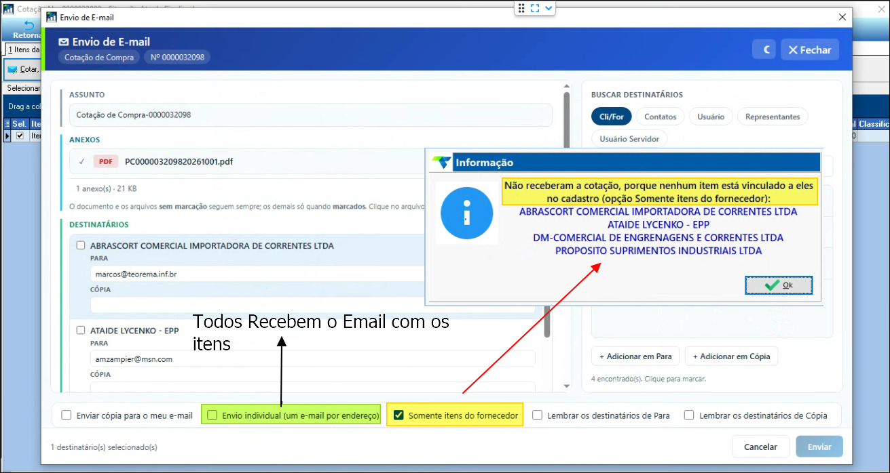Click the Para field containing marcos@teorema.inf.br

click(x=258, y=274)
